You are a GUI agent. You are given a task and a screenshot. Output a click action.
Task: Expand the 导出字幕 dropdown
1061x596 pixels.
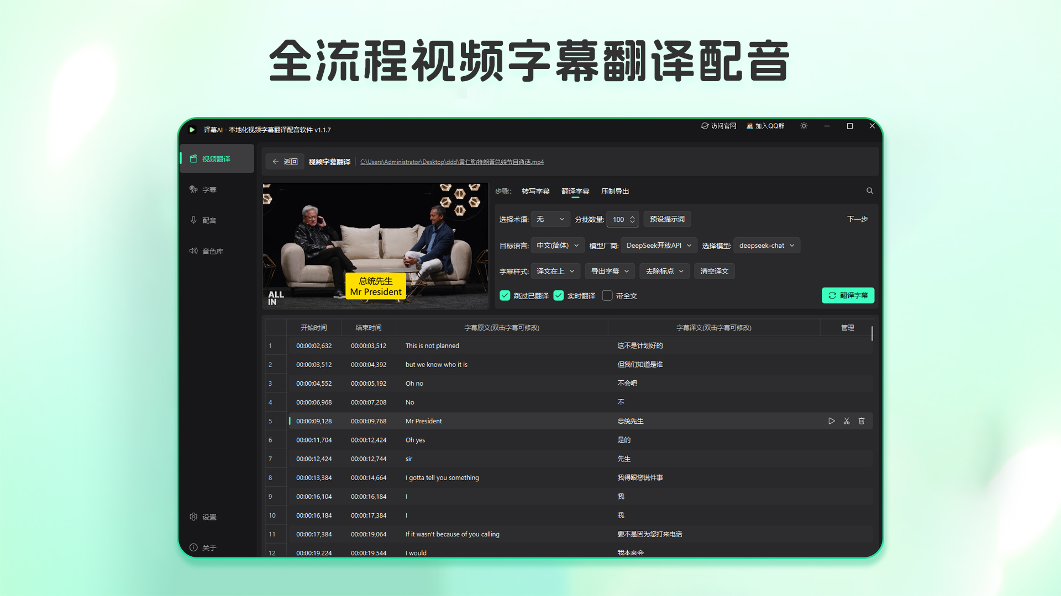point(610,272)
